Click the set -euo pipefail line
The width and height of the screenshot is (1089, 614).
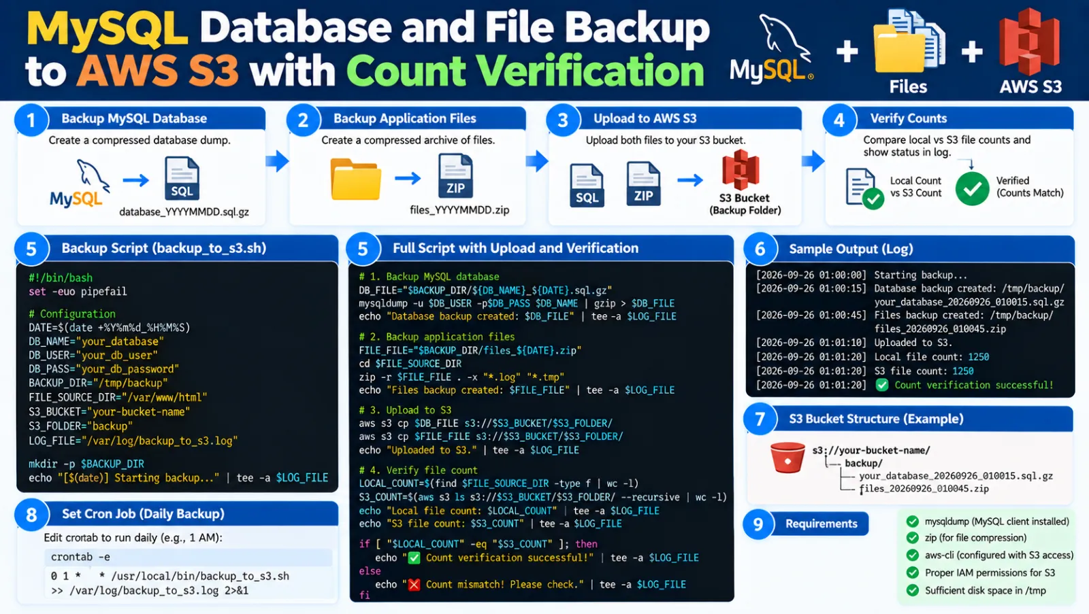[78, 292]
